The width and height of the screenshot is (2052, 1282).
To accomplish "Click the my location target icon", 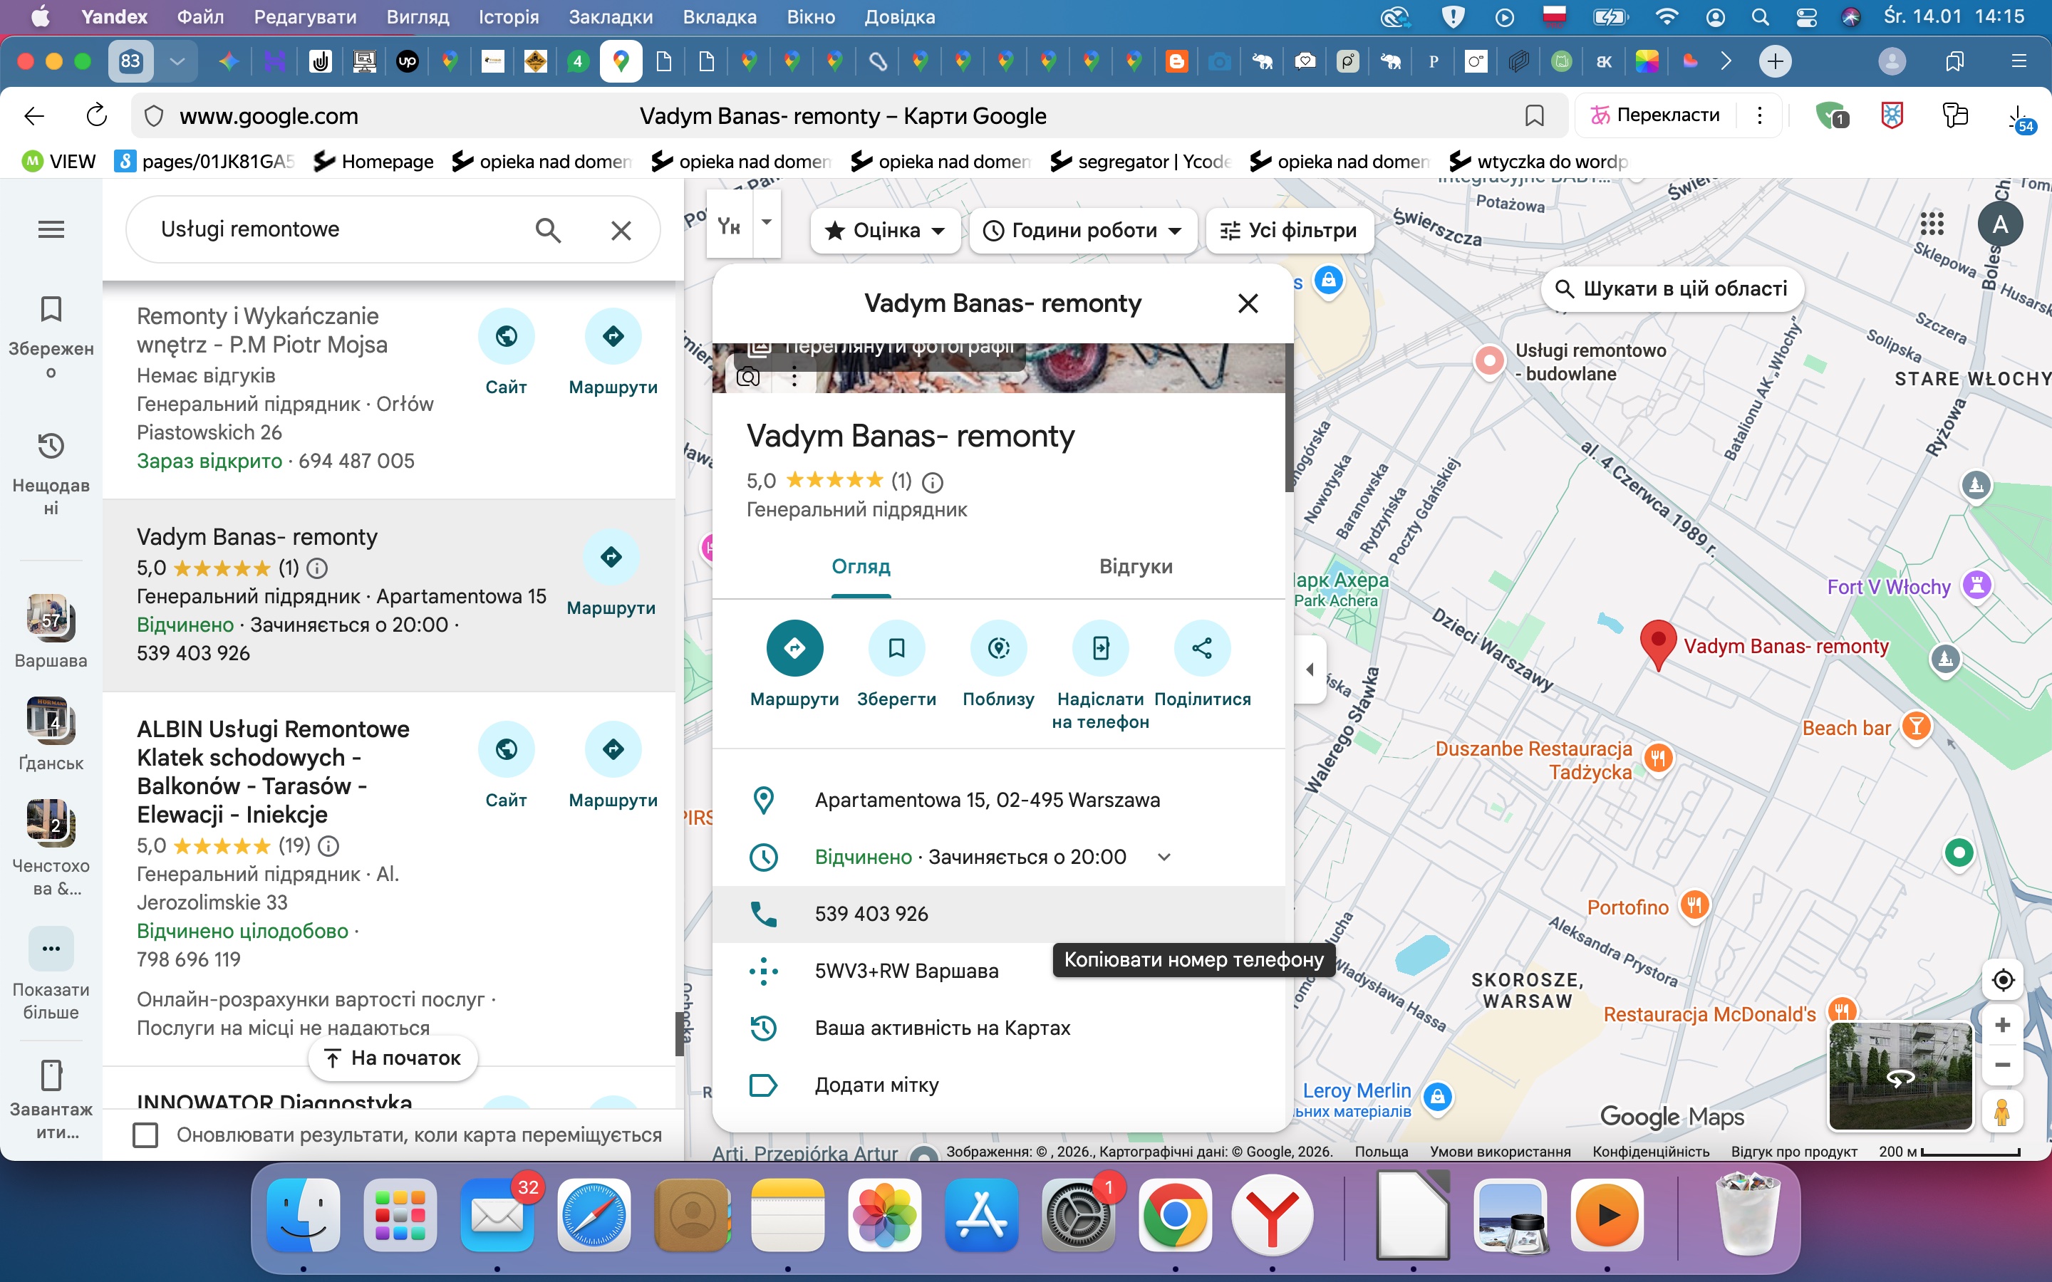I will [2003, 980].
